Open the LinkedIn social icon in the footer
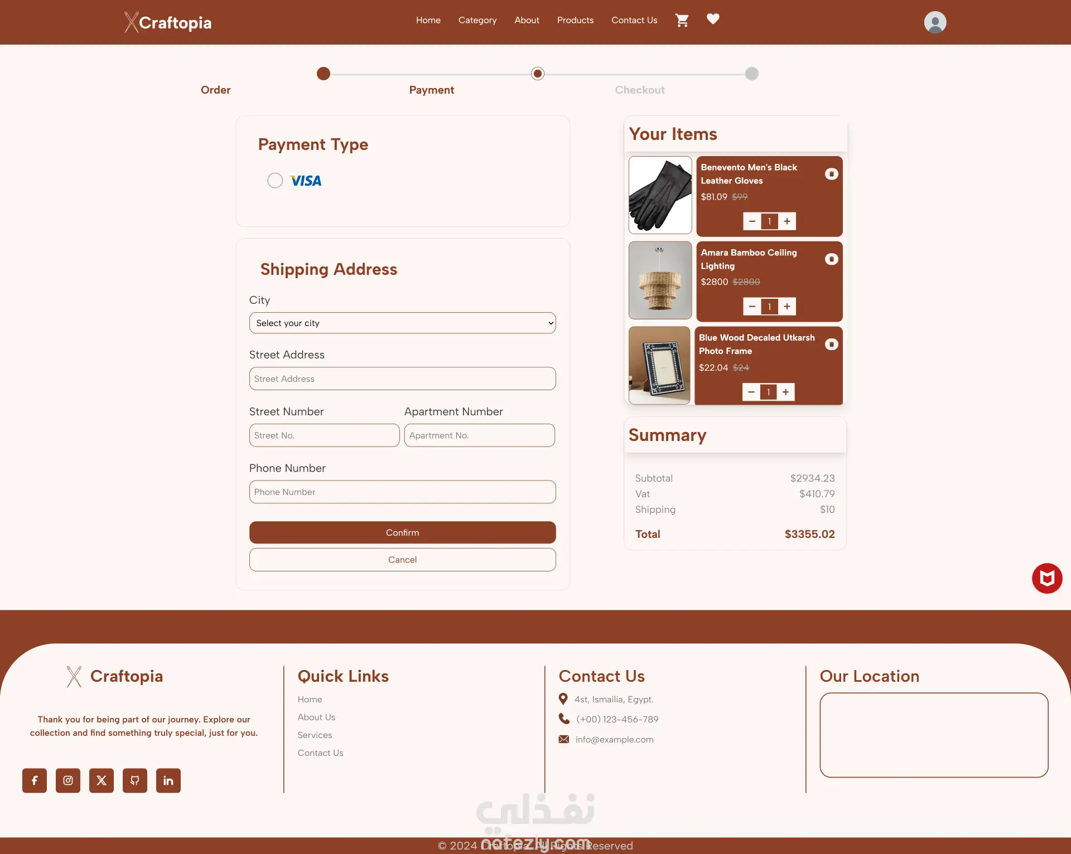This screenshot has width=1071, height=854. pyautogui.click(x=168, y=780)
